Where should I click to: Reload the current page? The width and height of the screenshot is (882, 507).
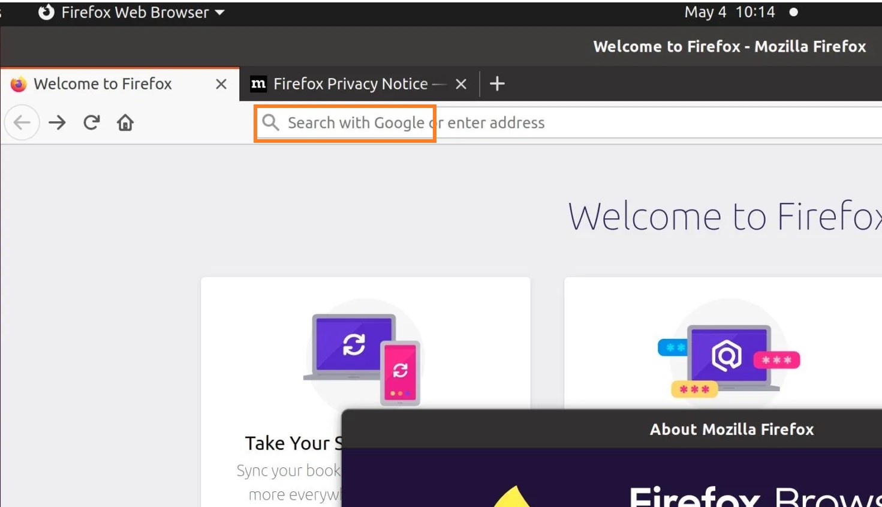click(x=92, y=123)
